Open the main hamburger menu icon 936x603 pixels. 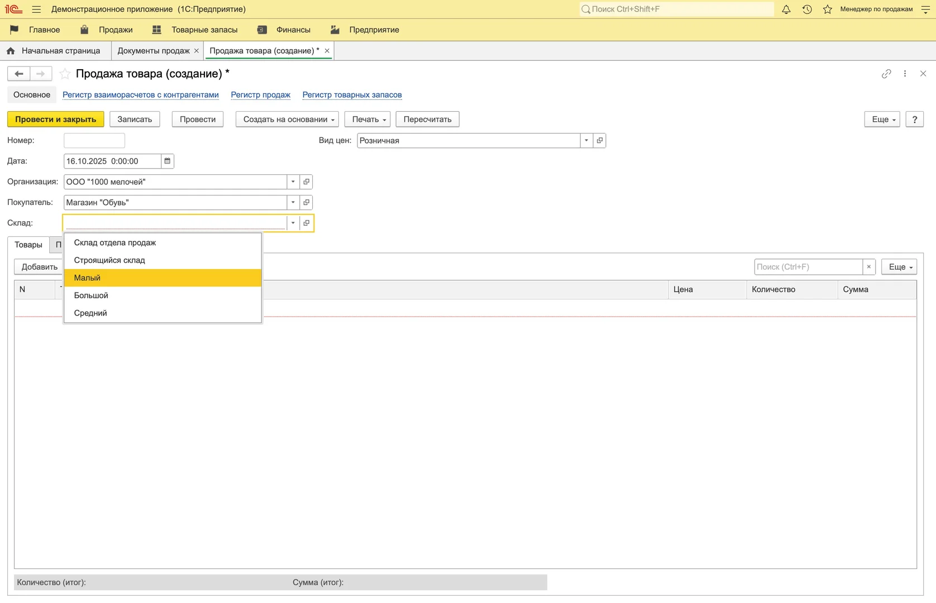[x=36, y=9]
